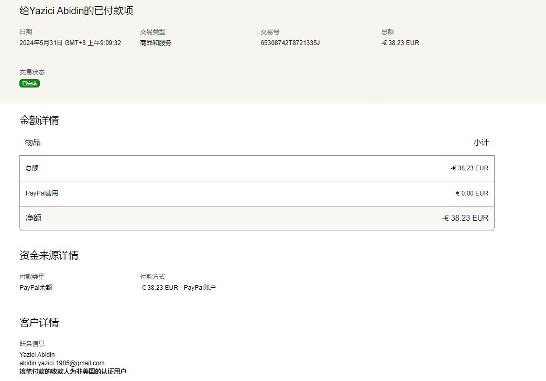Click the 小计 column header
The width and height of the screenshot is (546, 381).
point(481,143)
